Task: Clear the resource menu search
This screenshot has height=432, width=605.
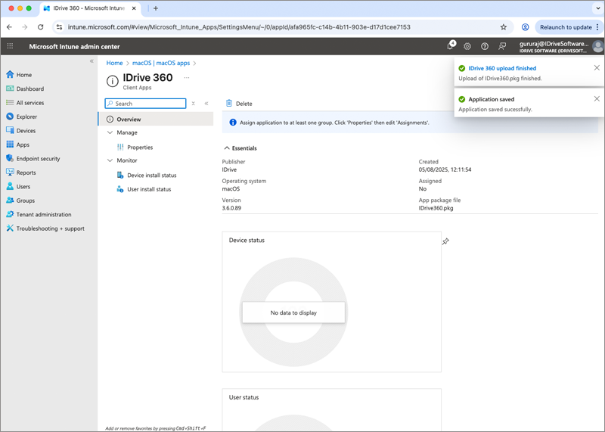Action: pyautogui.click(x=194, y=104)
